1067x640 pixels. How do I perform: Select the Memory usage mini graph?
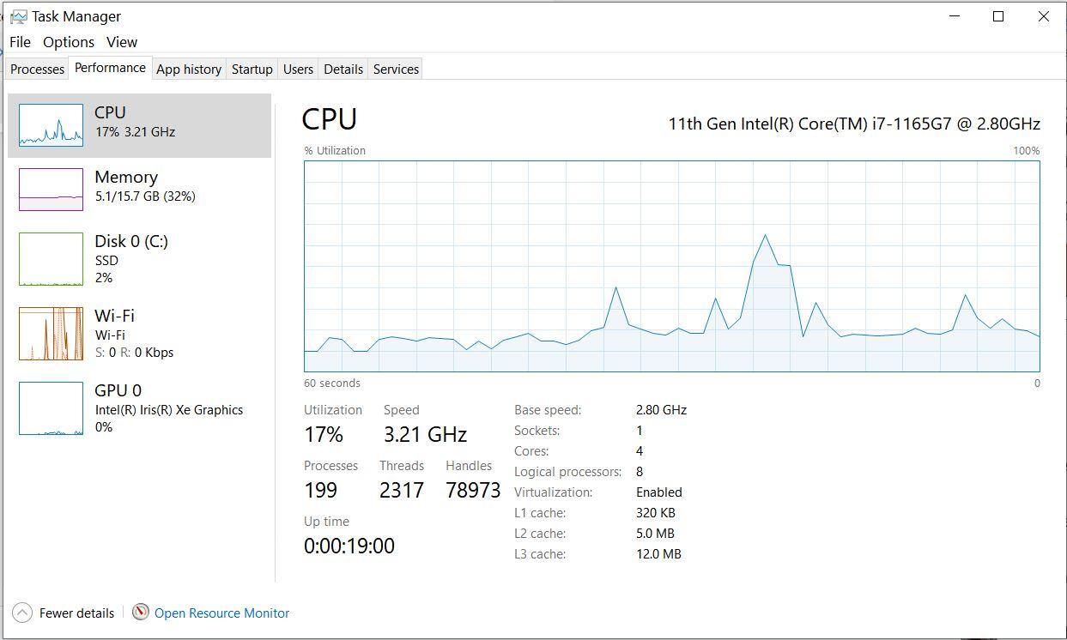(51, 189)
